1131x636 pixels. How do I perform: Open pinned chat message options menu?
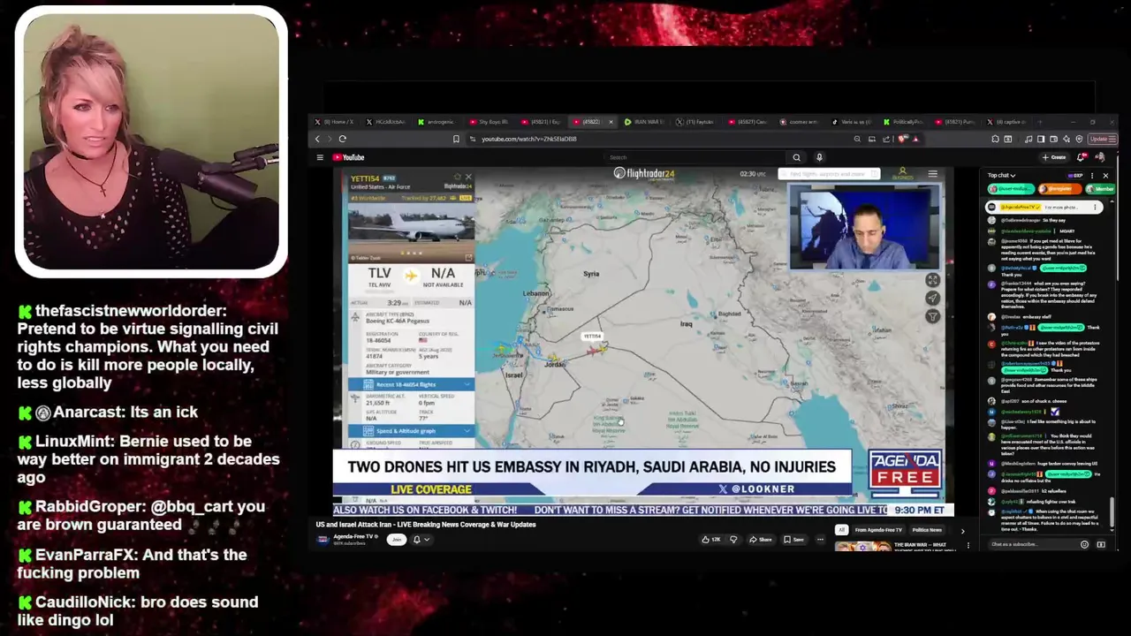click(1095, 207)
